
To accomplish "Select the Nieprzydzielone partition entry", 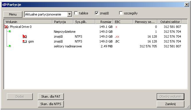I will 65,32.
